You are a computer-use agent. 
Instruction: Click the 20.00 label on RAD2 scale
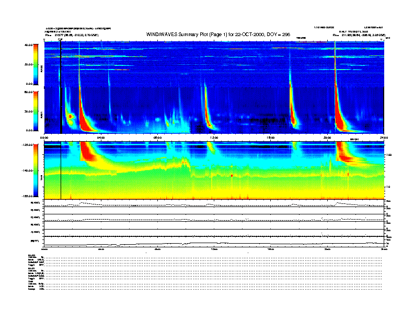[x=28, y=64]
